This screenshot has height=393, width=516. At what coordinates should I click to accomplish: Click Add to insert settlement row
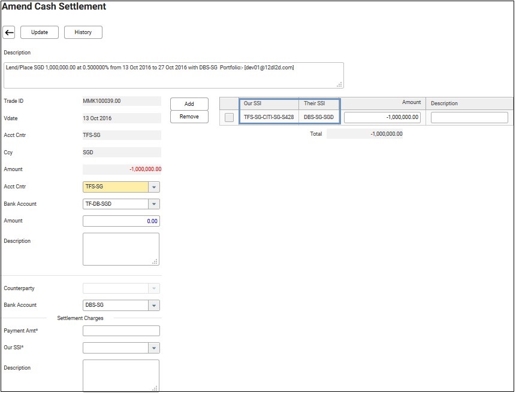(x=189, y=104)
